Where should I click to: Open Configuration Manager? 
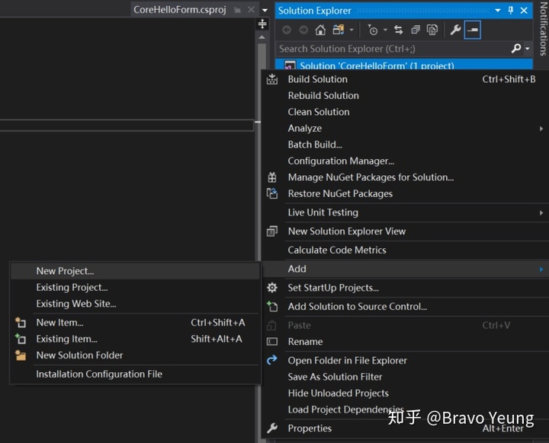pyautogui.click(x=405, y=161)
